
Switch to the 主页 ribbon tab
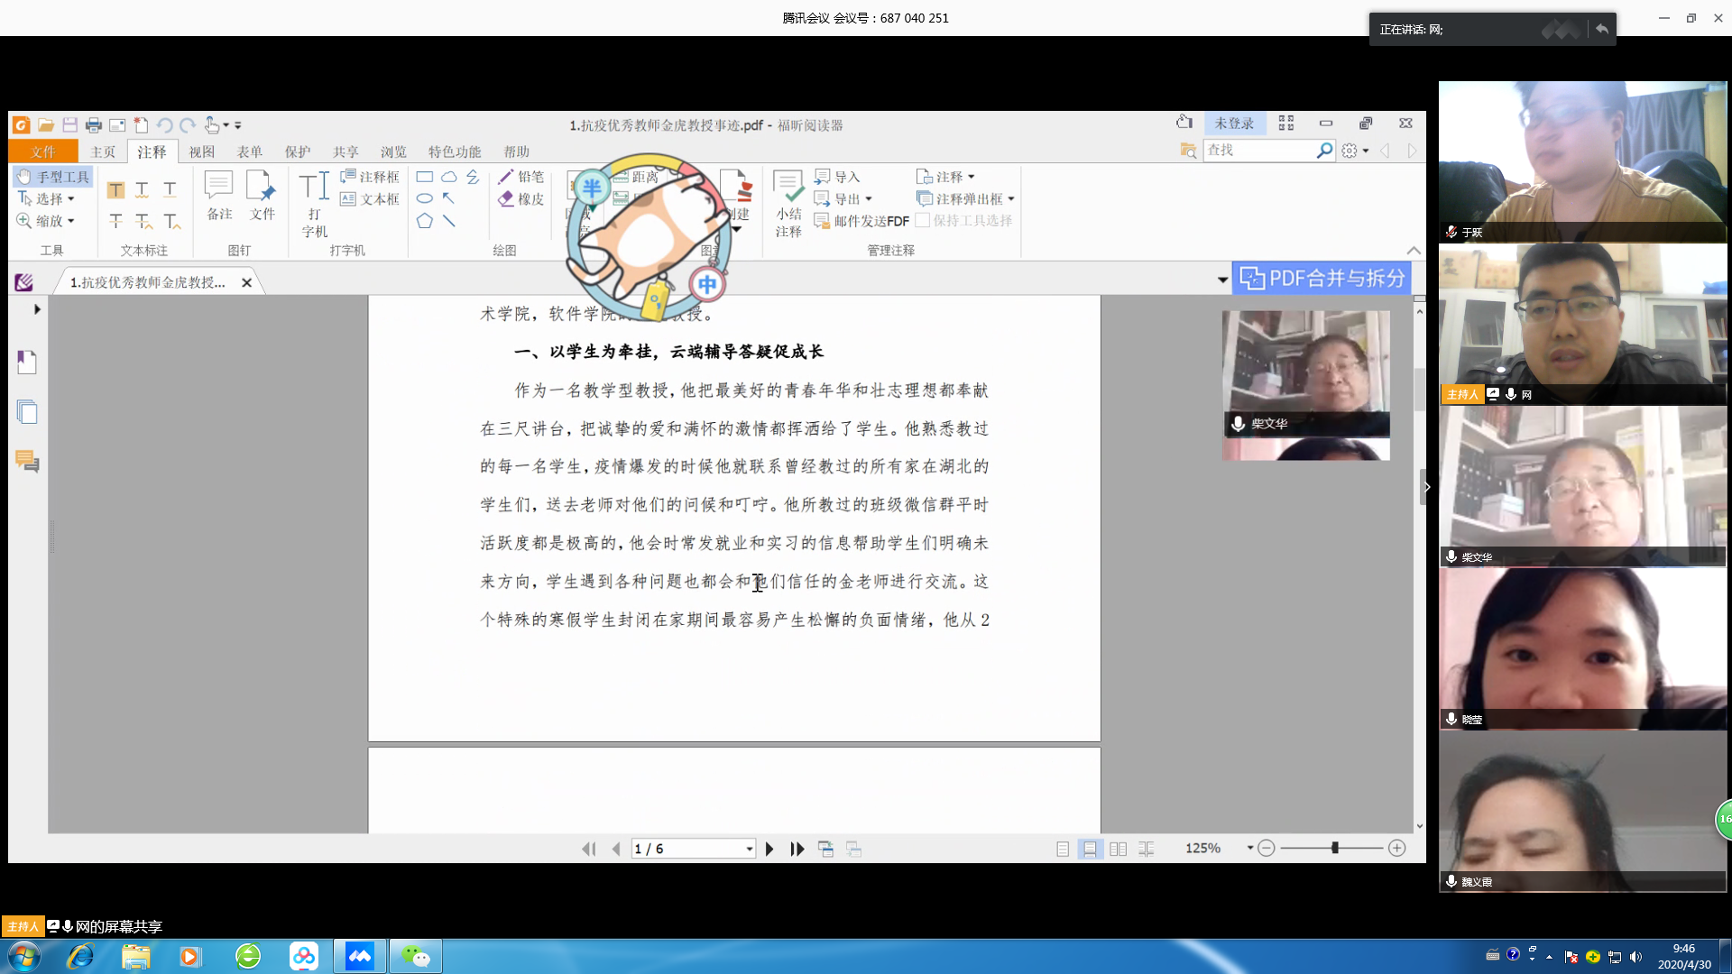click(x=103, y=152)
